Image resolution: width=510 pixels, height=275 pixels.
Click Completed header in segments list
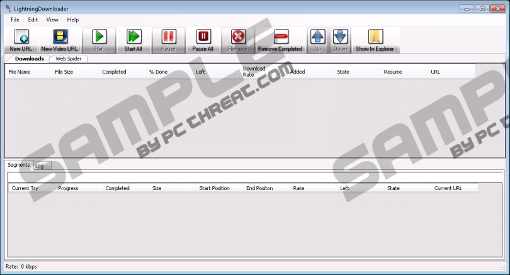point(126,188)
